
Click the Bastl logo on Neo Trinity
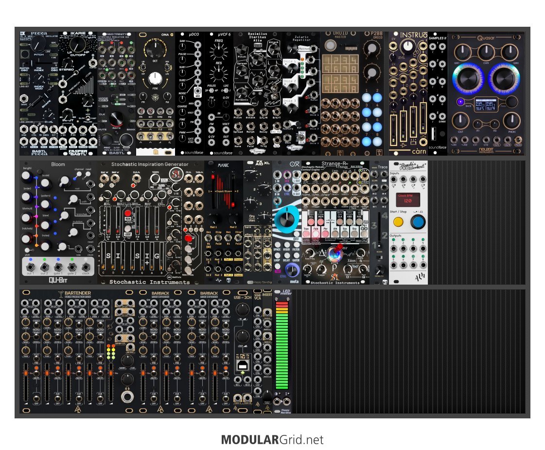(x=116, y=153)
